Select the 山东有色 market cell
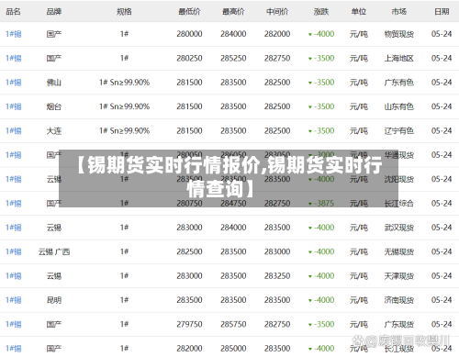The width and height of the screenshot is (459, 357). [x=399, y=106]
